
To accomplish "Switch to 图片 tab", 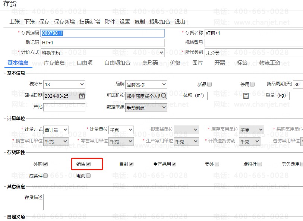I will (x=198, y=63).
